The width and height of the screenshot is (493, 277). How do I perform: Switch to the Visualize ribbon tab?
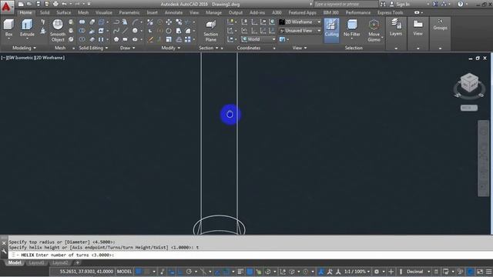[x=104, y=12]
